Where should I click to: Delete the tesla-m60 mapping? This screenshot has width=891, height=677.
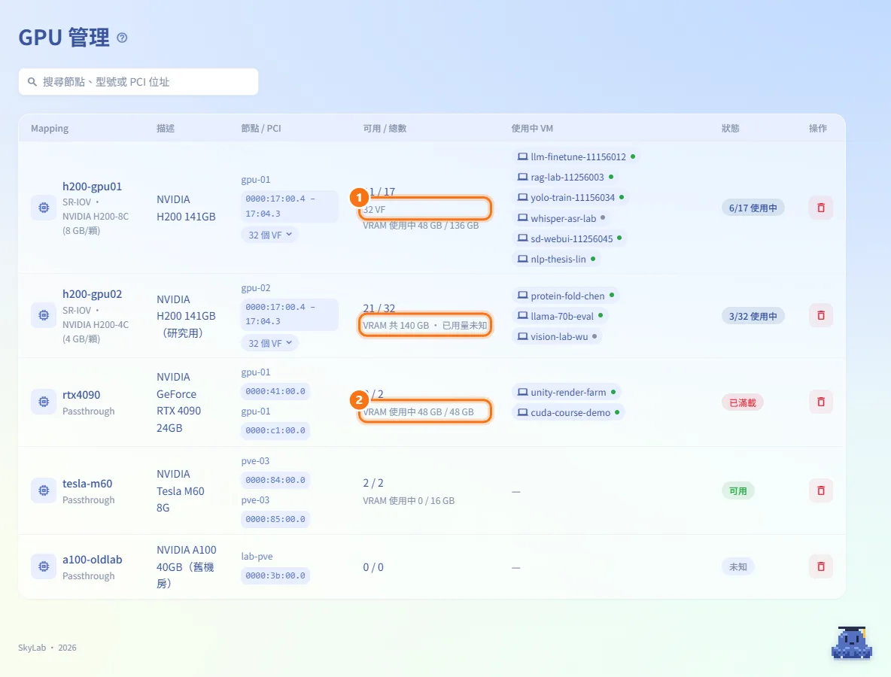[x=820, y=490]
